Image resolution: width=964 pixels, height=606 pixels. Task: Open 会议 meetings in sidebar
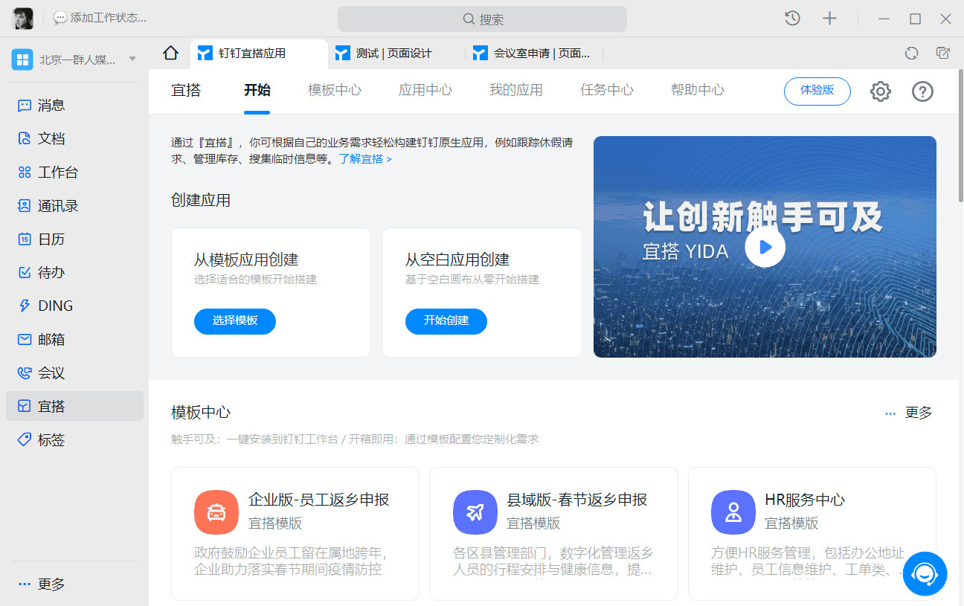(x=74, y=373)
